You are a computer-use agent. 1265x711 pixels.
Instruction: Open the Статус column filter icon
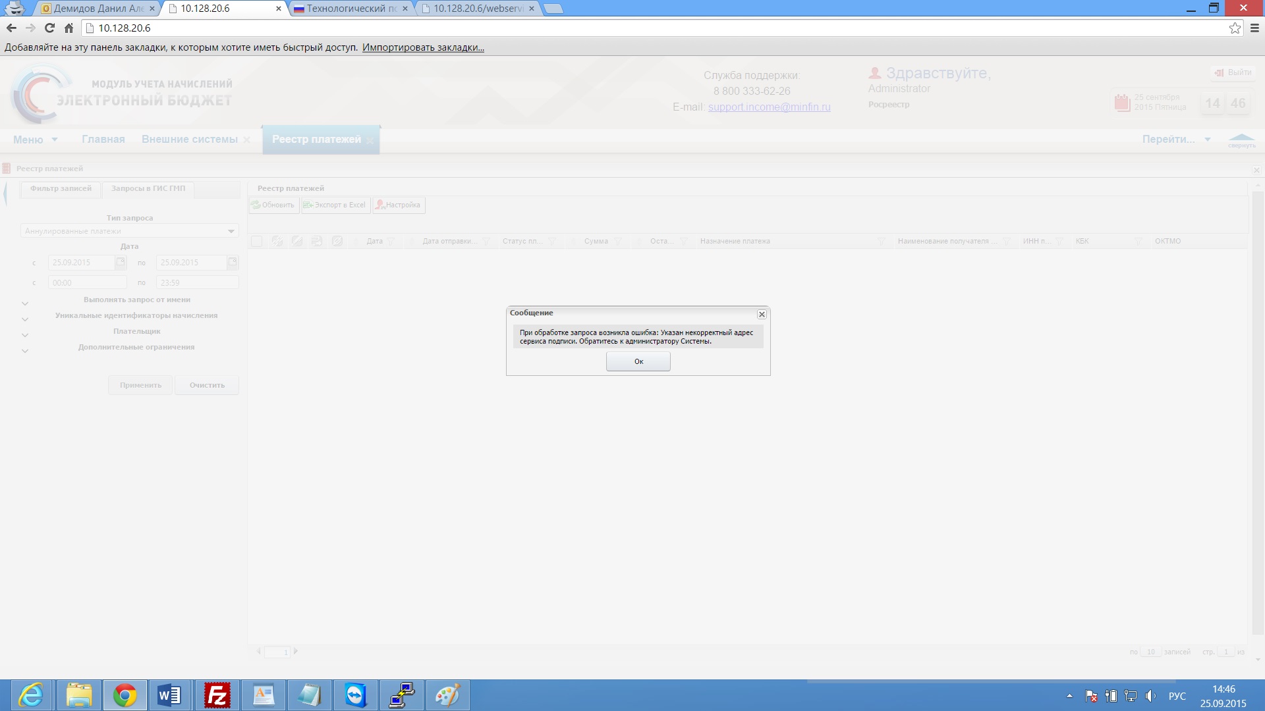(x=552, y=242)
